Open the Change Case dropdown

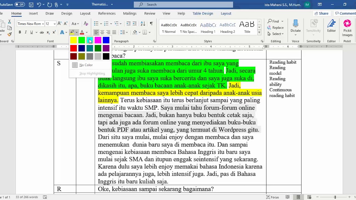(x=75, y=24)
